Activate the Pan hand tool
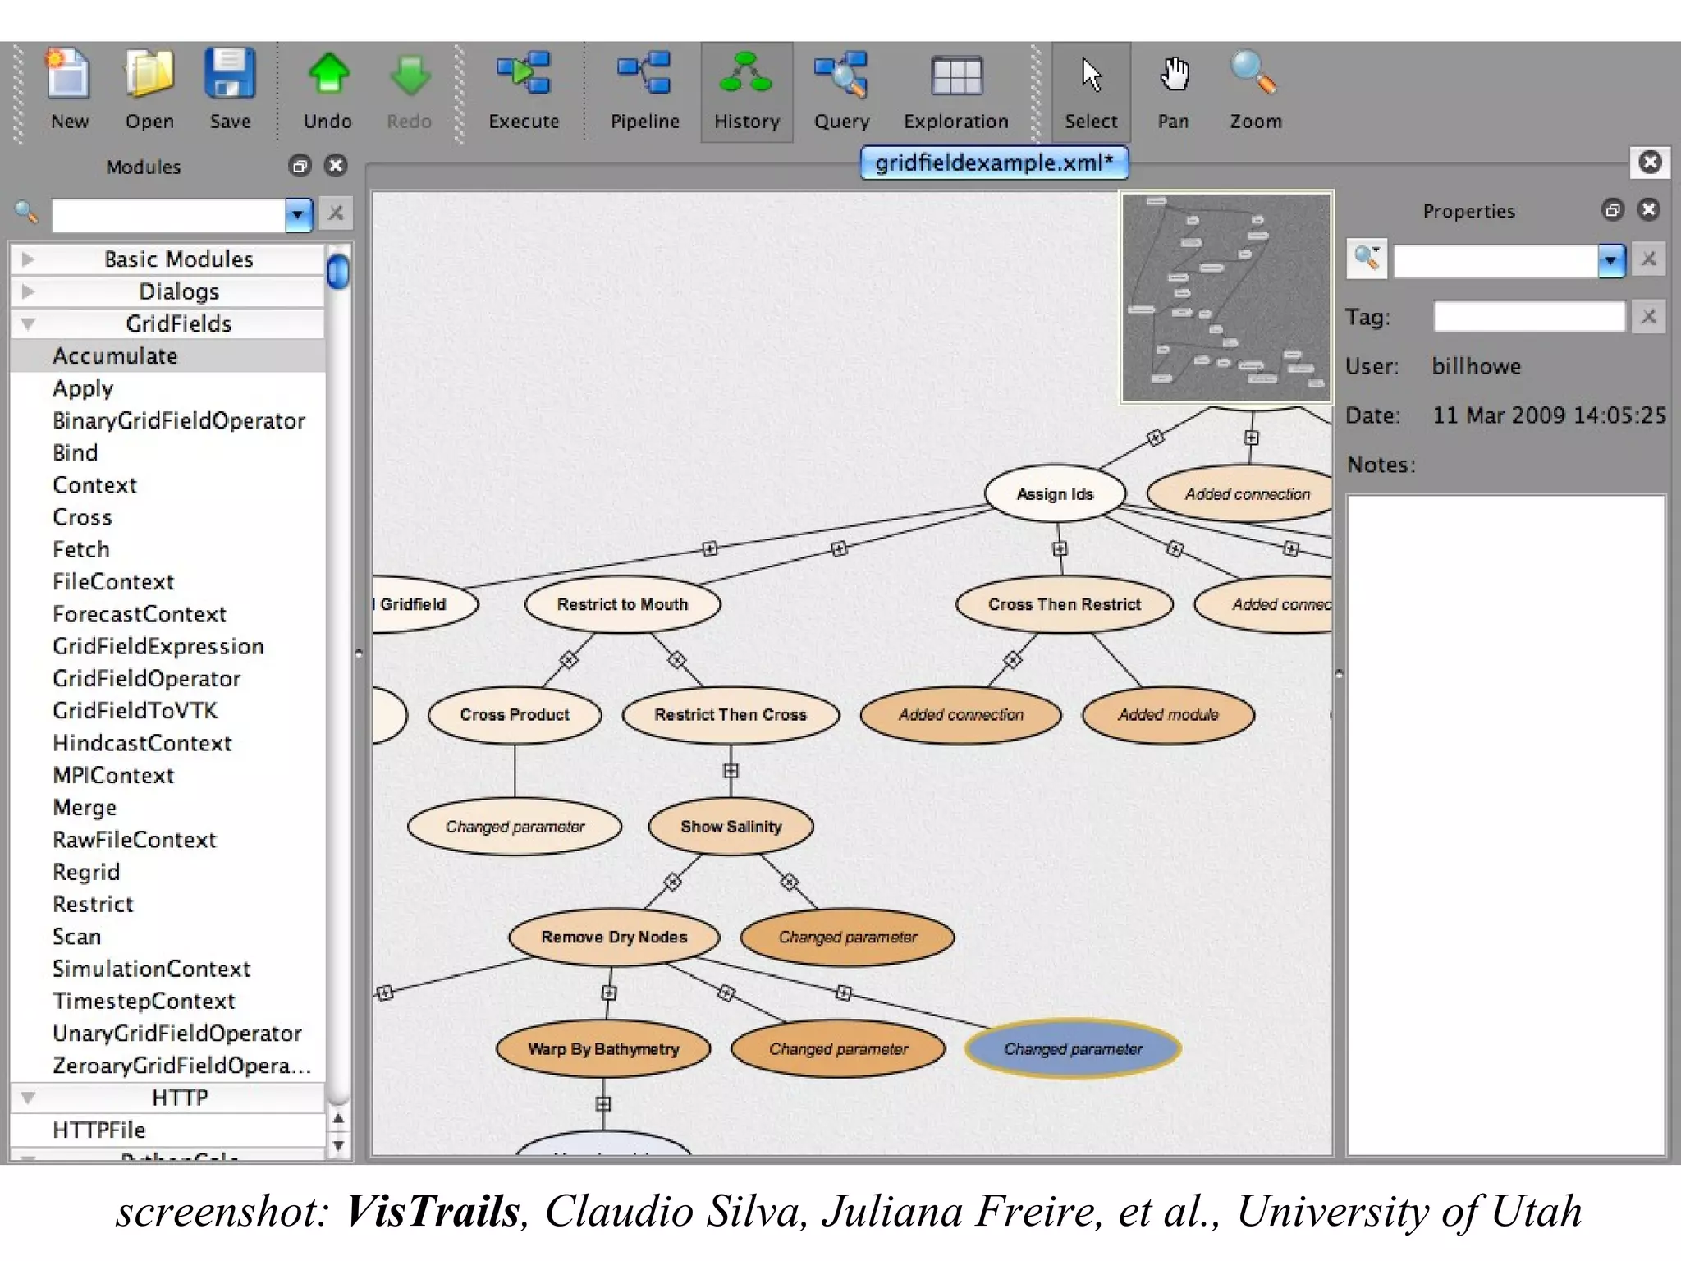1681x1261 pixels. point(1173,76)
